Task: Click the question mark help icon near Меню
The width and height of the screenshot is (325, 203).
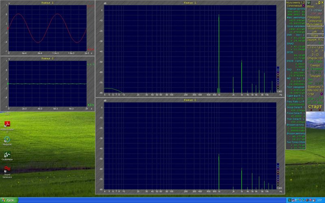Action: (323, 6)
